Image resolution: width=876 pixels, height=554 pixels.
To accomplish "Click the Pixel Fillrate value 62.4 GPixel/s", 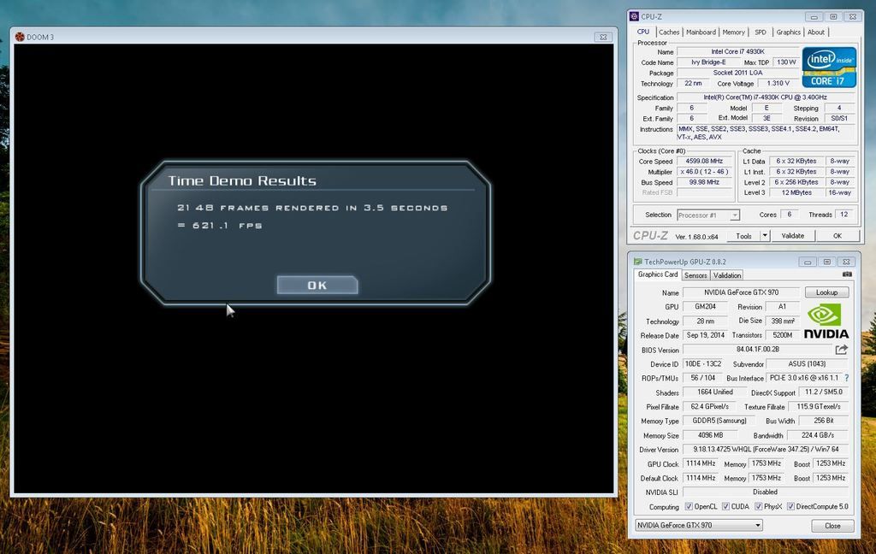I will pyautogui.click(x=709, y=407).
